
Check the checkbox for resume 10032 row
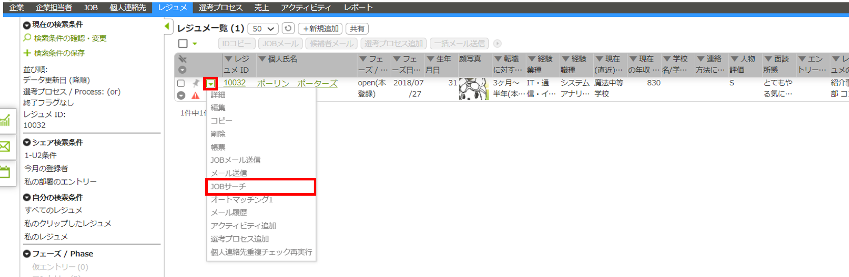coord(181,83)
